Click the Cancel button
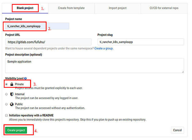The image size is (192, 140). click(x=177, y=130)
